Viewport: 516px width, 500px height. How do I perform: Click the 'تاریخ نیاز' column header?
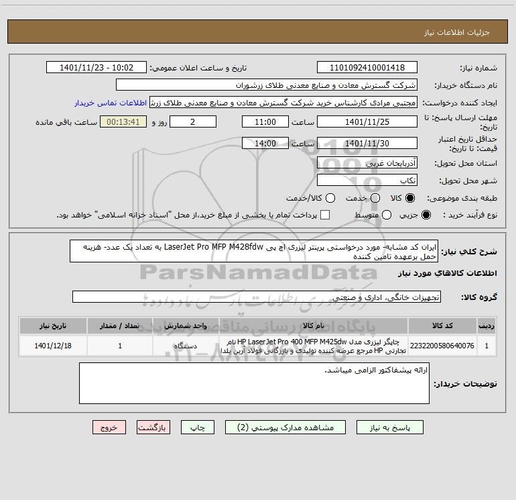(x=53, y=326)
